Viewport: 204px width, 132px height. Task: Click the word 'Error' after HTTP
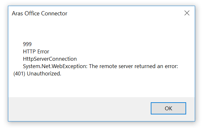pos(43,51)
